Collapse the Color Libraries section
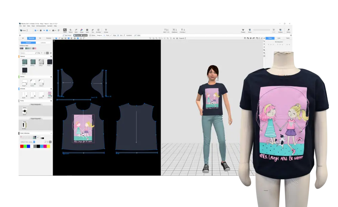The height and width of the screenshot is (207, 338). tap(51, 133)
